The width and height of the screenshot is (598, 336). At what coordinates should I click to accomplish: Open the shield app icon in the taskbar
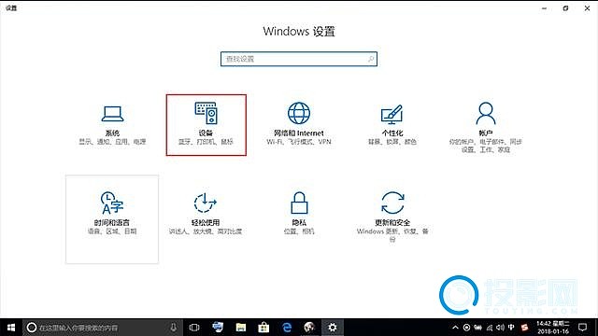[218, 328]
